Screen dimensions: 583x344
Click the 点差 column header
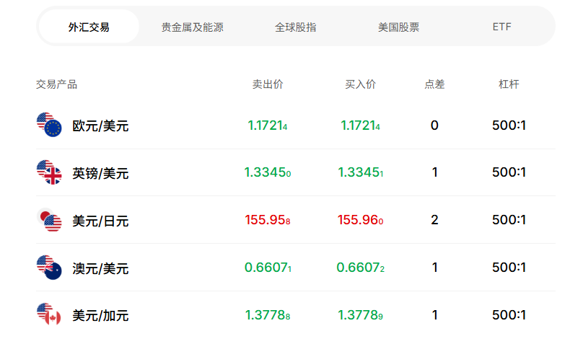434,84
